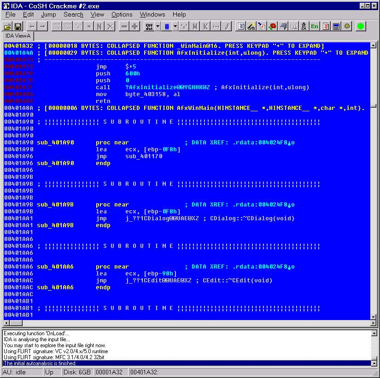Click the green circle analysis indicator
This screenshot has width=380, height=378.
pos(361,26)
